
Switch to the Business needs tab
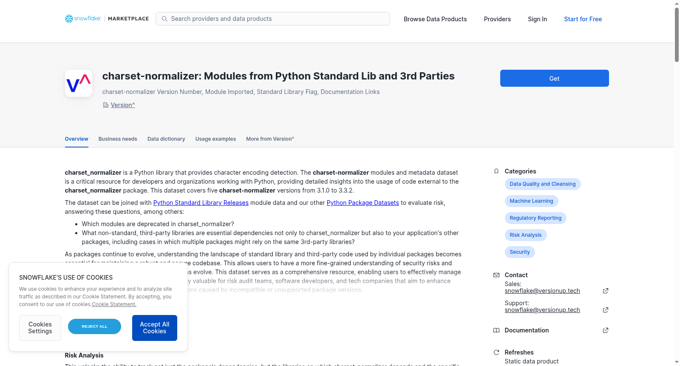click(118, 139)
